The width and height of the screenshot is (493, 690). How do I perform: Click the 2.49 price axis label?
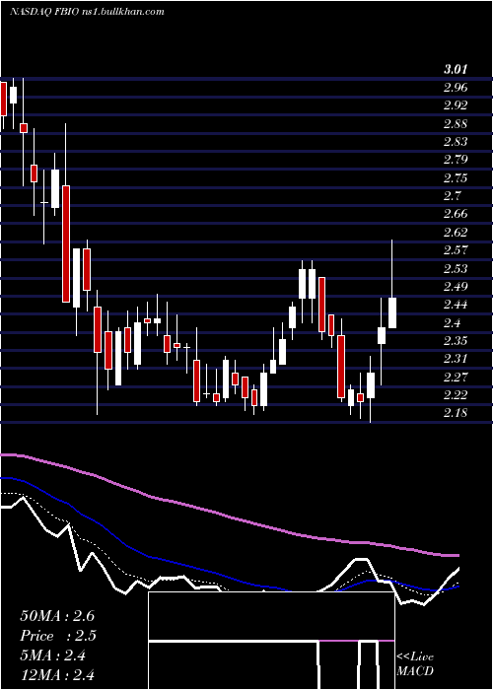pyautogui.click(x=456, y=287)
